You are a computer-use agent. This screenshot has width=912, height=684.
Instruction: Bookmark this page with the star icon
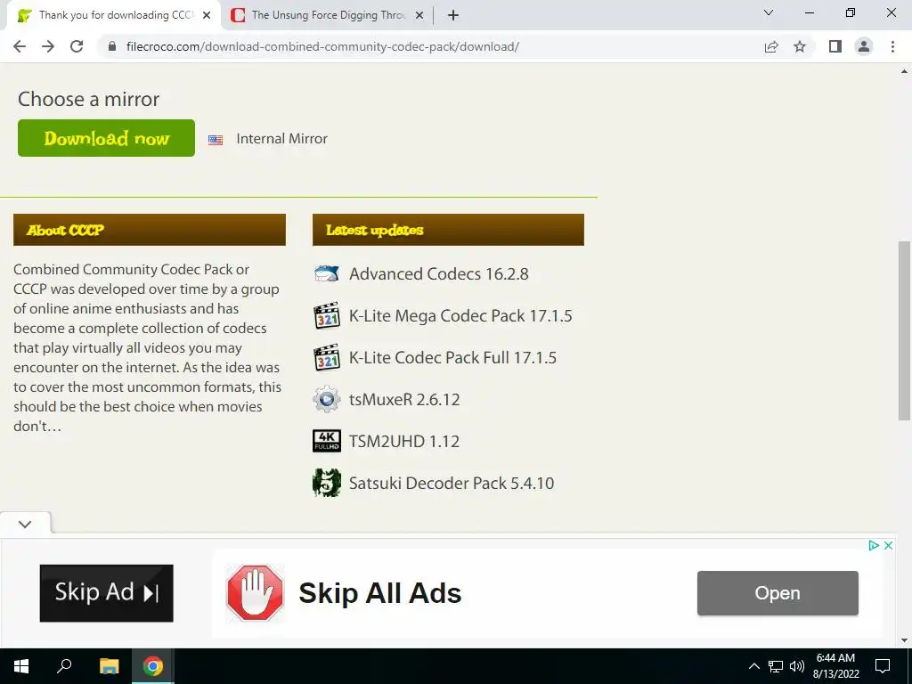coord(800,46)
